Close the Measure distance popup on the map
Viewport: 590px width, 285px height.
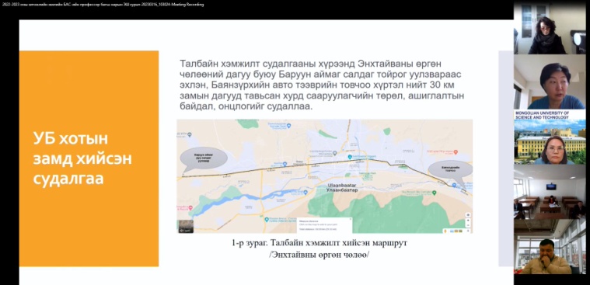tap(350, 219)
